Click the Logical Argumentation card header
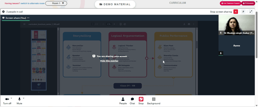258x107 pixels. tap(128, 36)
